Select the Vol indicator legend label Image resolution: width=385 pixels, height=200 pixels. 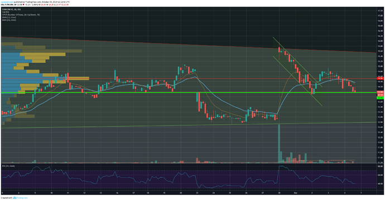[x=6, y=12]
